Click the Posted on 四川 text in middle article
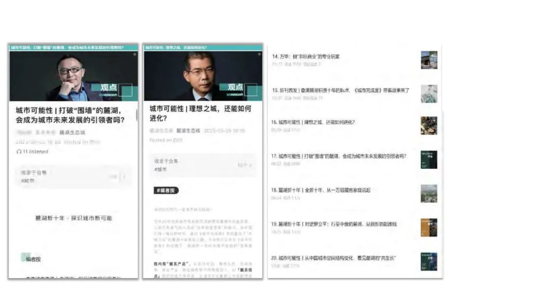The width and height of the screenshot is (548, 308). click(x=166, y=140)
